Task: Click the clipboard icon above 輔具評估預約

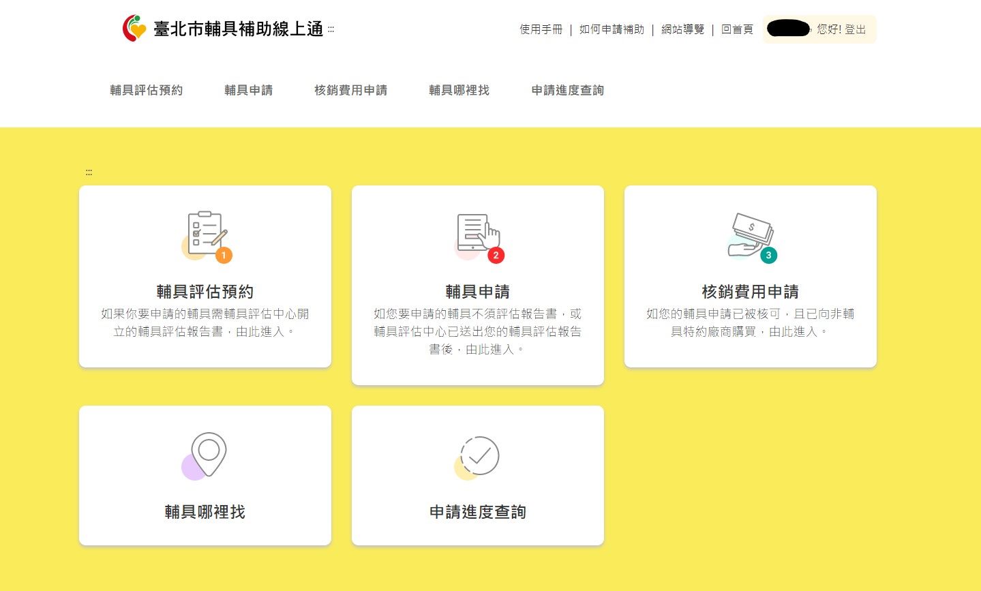Action: 205,234
